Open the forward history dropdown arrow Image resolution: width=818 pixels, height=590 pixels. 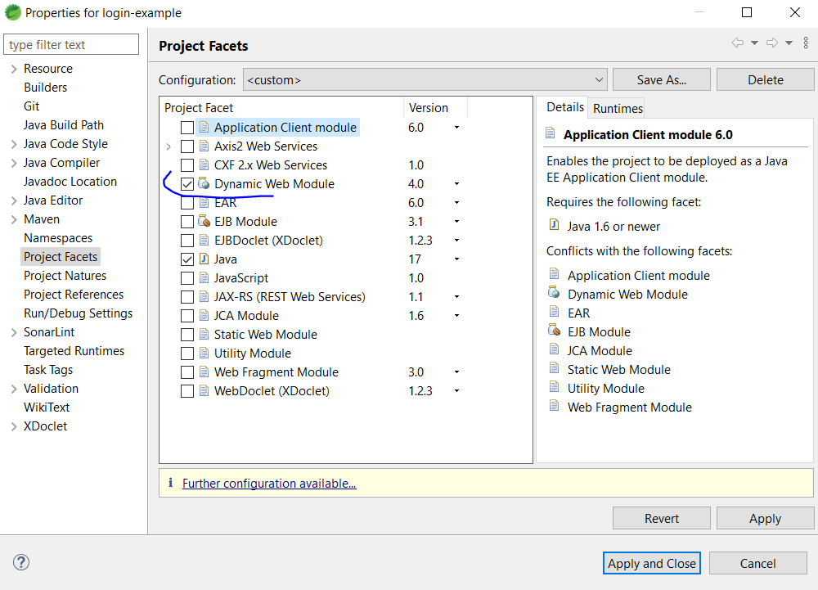(789, 43)
